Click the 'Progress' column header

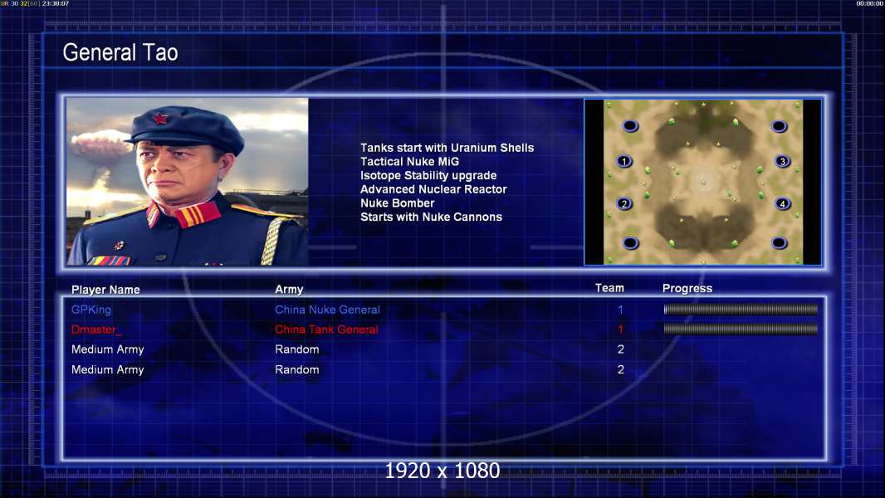point(687,289)
